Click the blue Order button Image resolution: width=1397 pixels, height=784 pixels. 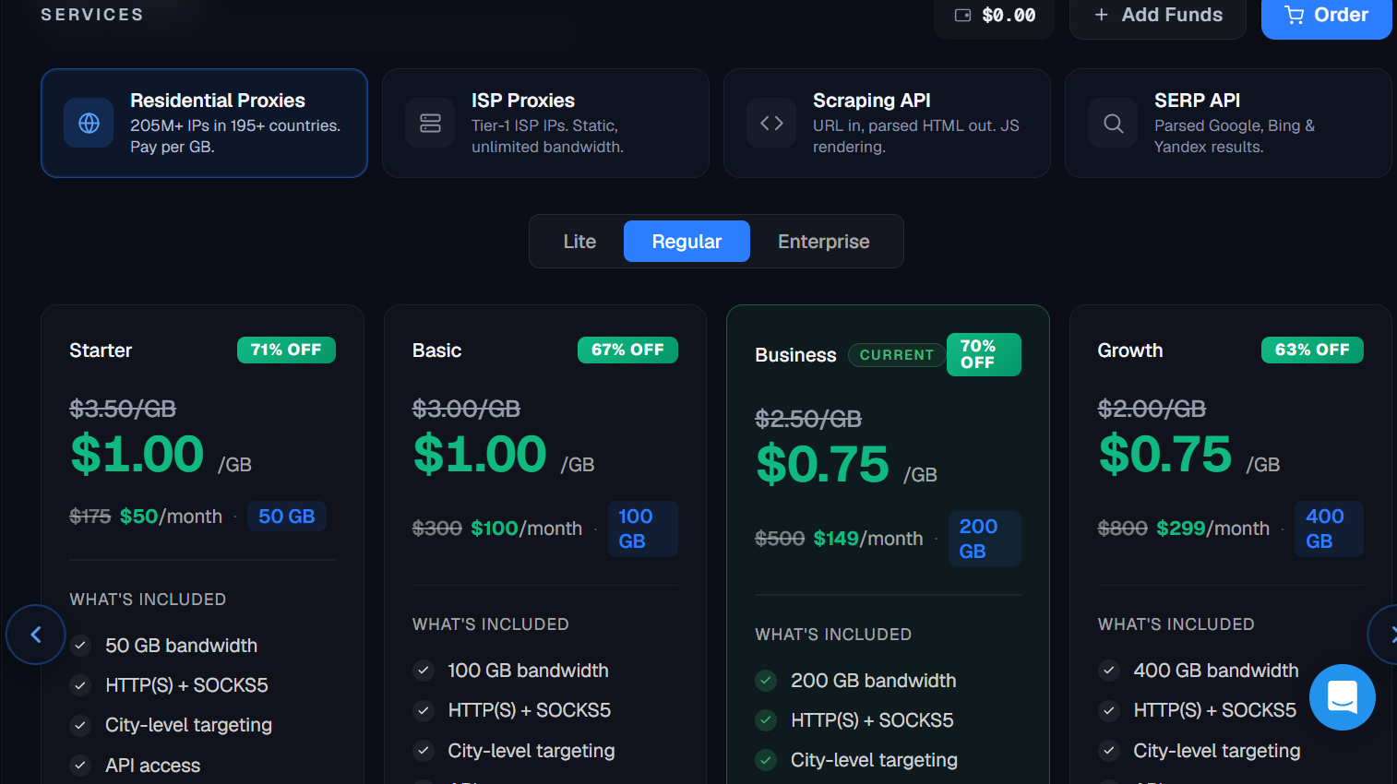click(1326, 16)
